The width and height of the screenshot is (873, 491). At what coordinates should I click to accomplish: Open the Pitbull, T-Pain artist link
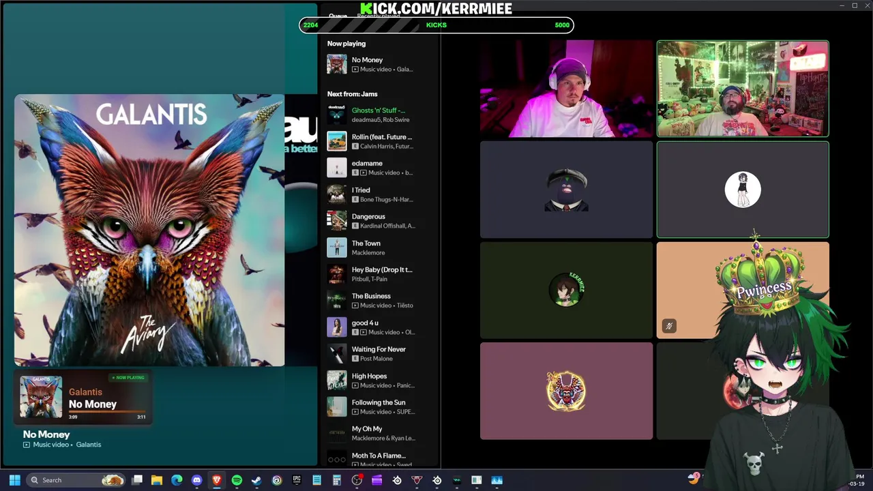(x=370, y=280)
